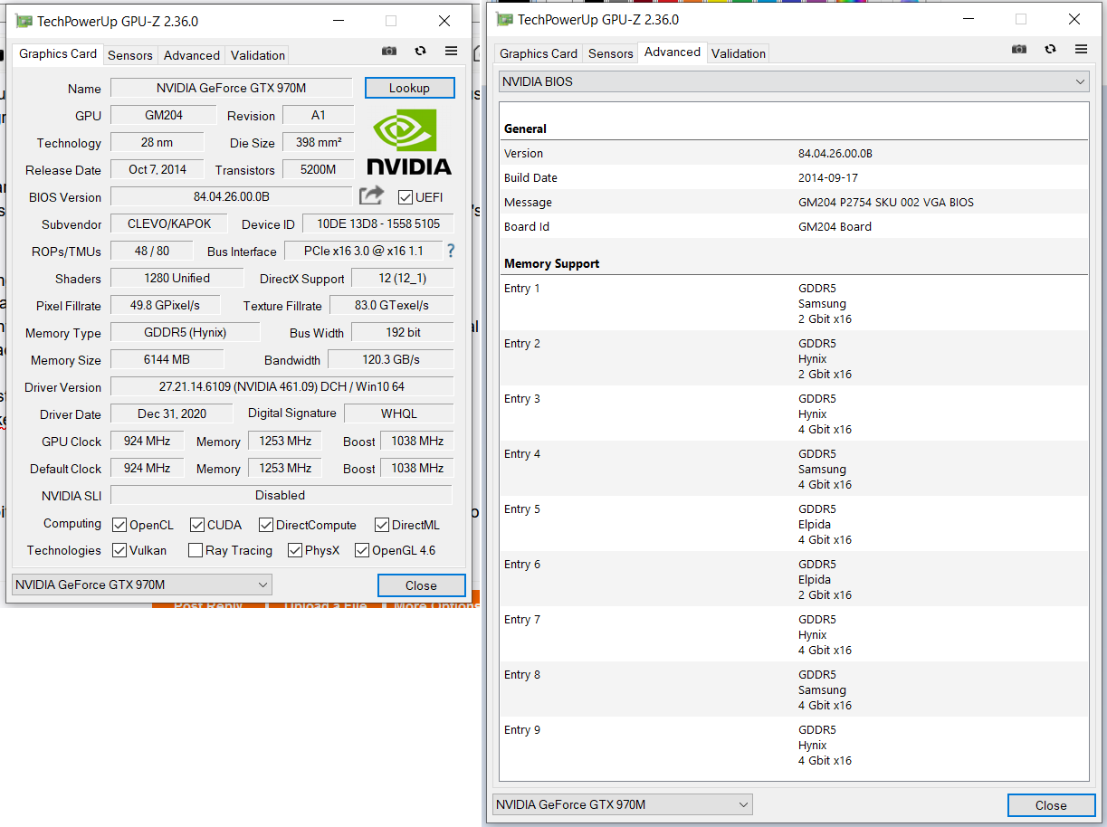Screen dimensions: 1107x827
Task: Click the Shaders field 1280 Unified
Action: (x=177, y=278)
